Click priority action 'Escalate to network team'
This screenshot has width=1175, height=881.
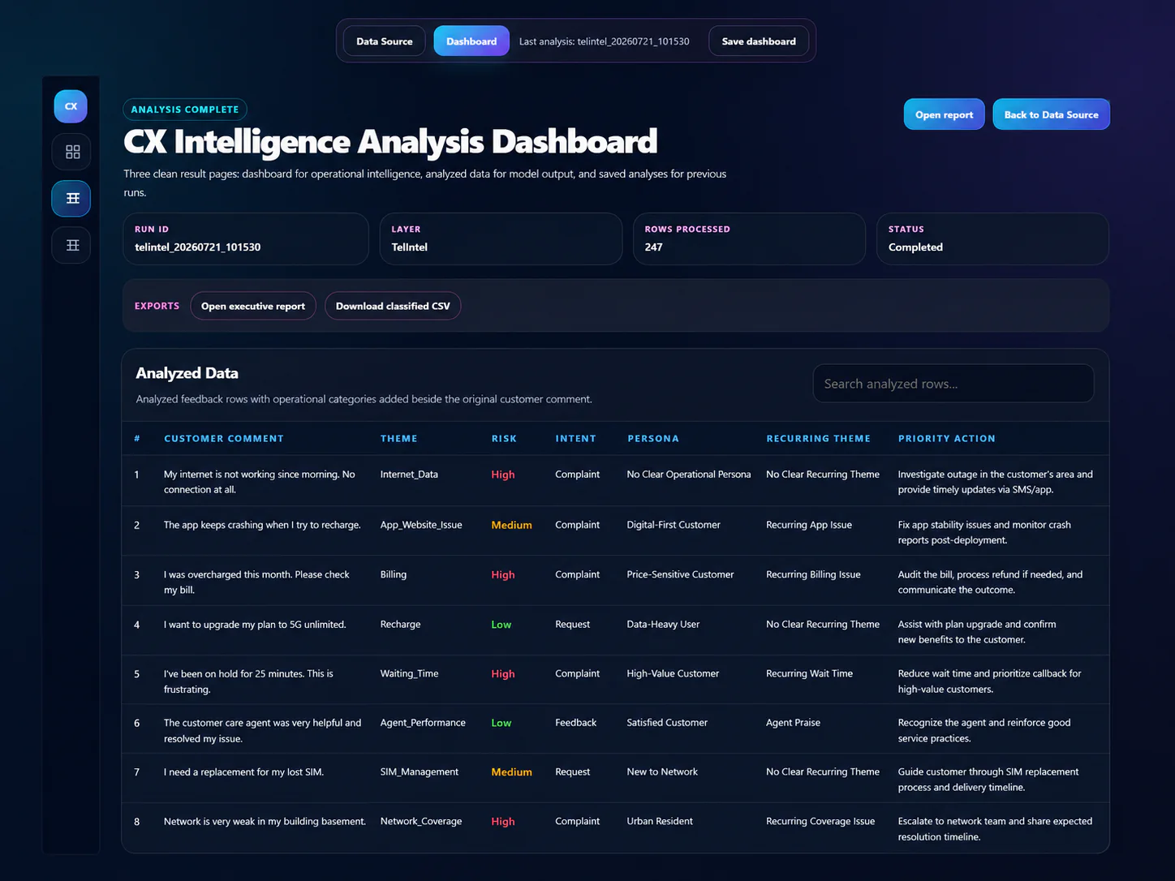(x=995, y=829)
